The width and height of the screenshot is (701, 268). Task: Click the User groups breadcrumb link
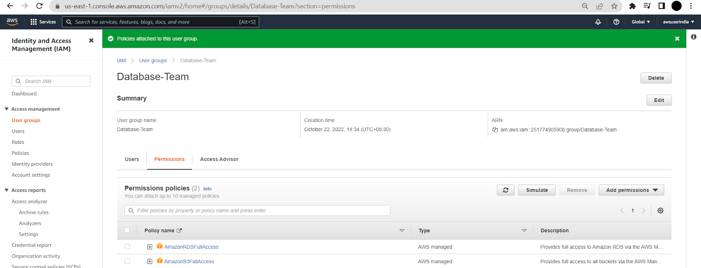153,61
